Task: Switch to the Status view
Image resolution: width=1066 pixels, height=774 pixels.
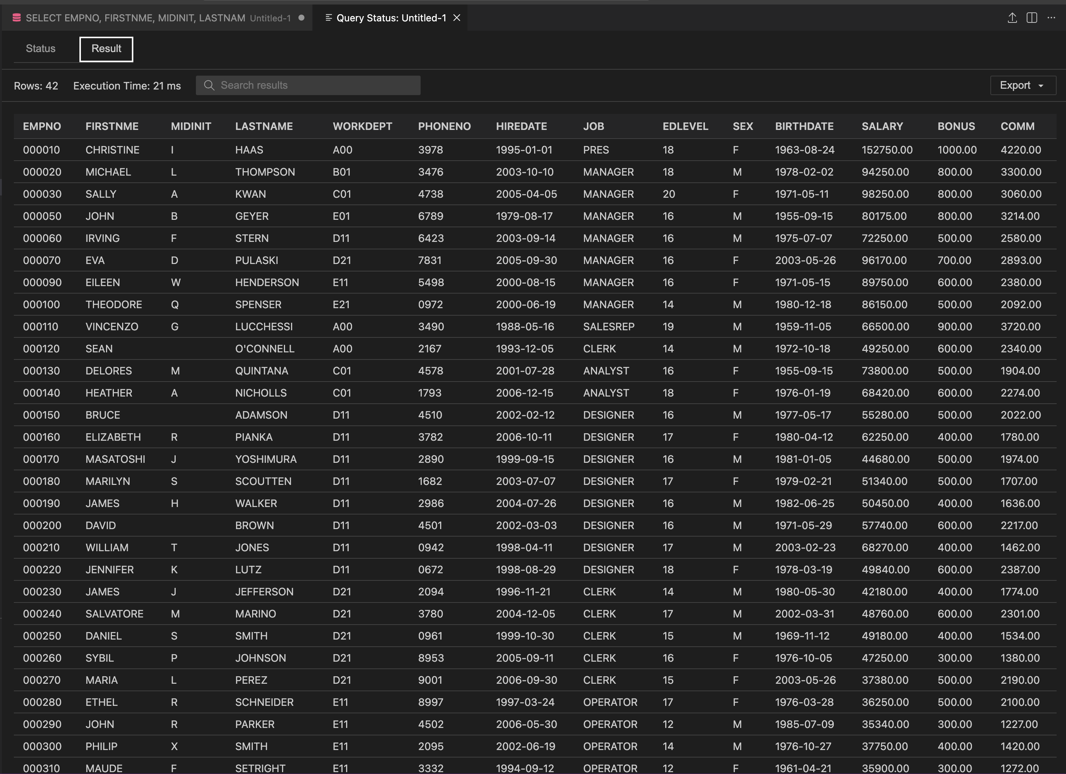Action: tap(40, 48)
